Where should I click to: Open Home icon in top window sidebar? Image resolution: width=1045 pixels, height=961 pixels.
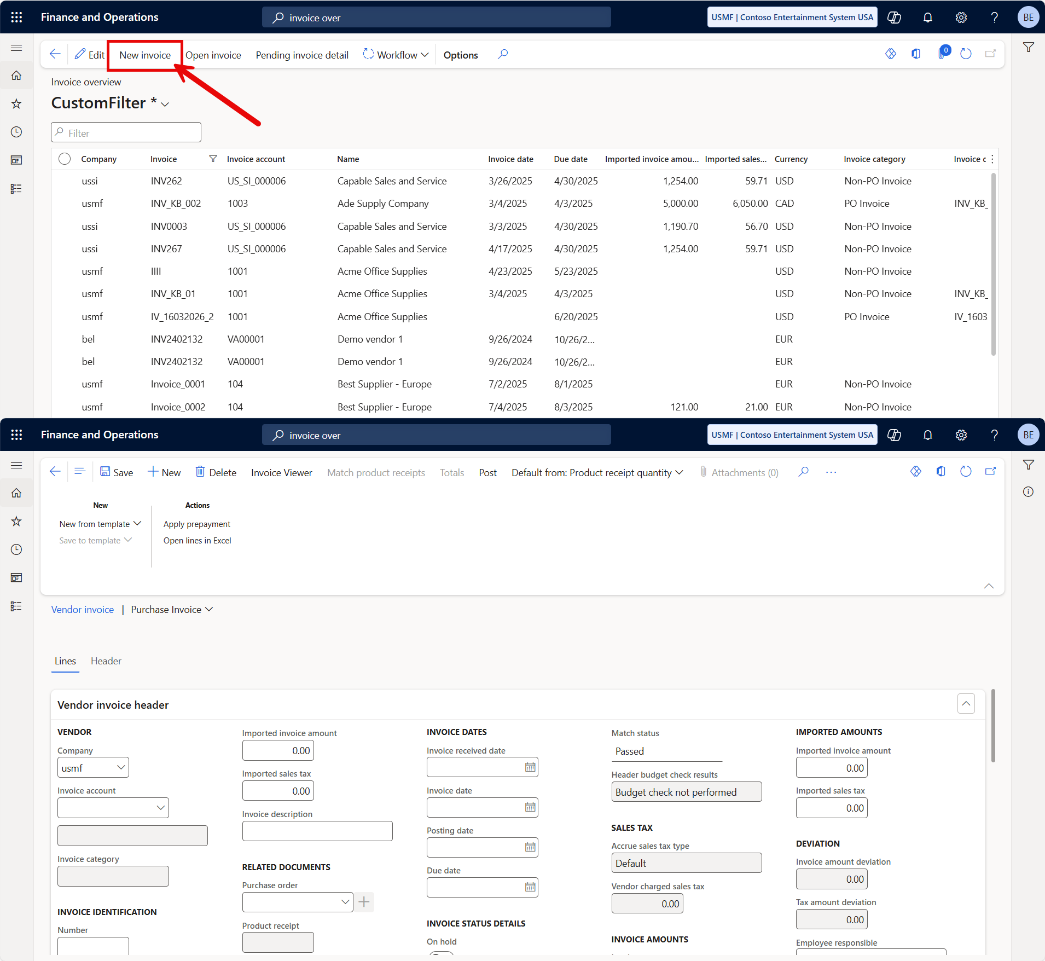16,75
